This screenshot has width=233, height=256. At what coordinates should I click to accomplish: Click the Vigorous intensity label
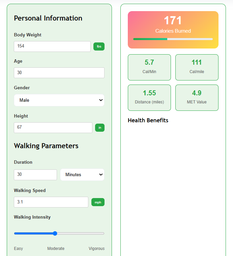96,249
